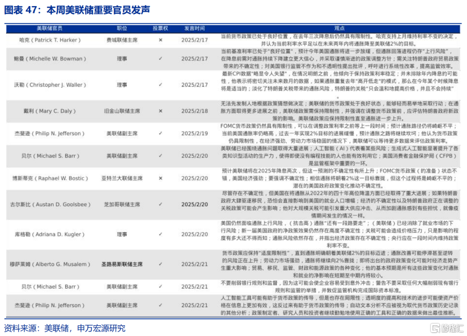The image size is (467, 336).
Task: Click the × voting mark in the Daly row
Action: pyautogui.click(x=160, y=111)
